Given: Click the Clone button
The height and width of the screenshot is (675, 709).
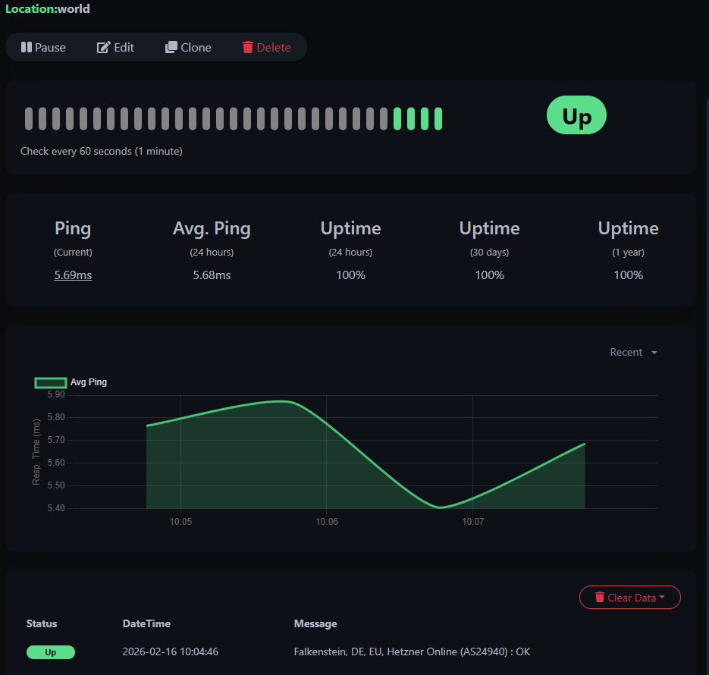Looking at the screenshot, I should [x=188, y=47].
